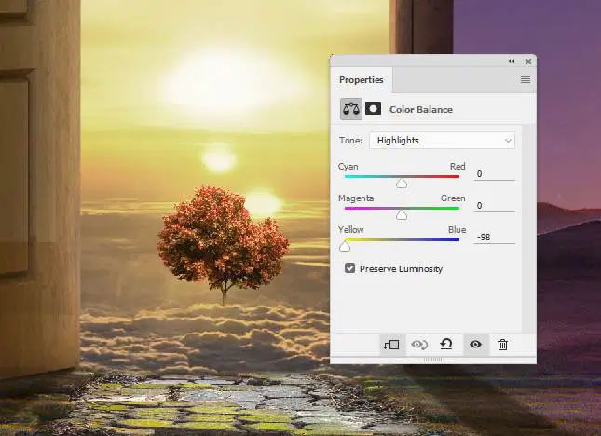Click the Red label
The image size is (601, 436).
[458, 166]
